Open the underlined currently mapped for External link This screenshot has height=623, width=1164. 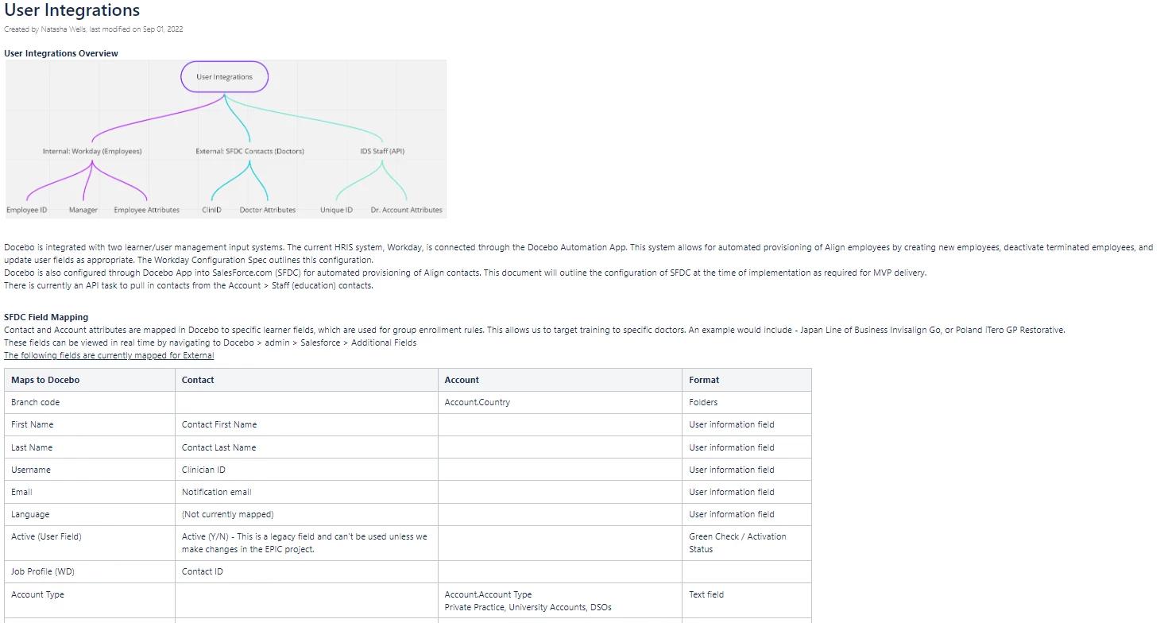(109, 355)
